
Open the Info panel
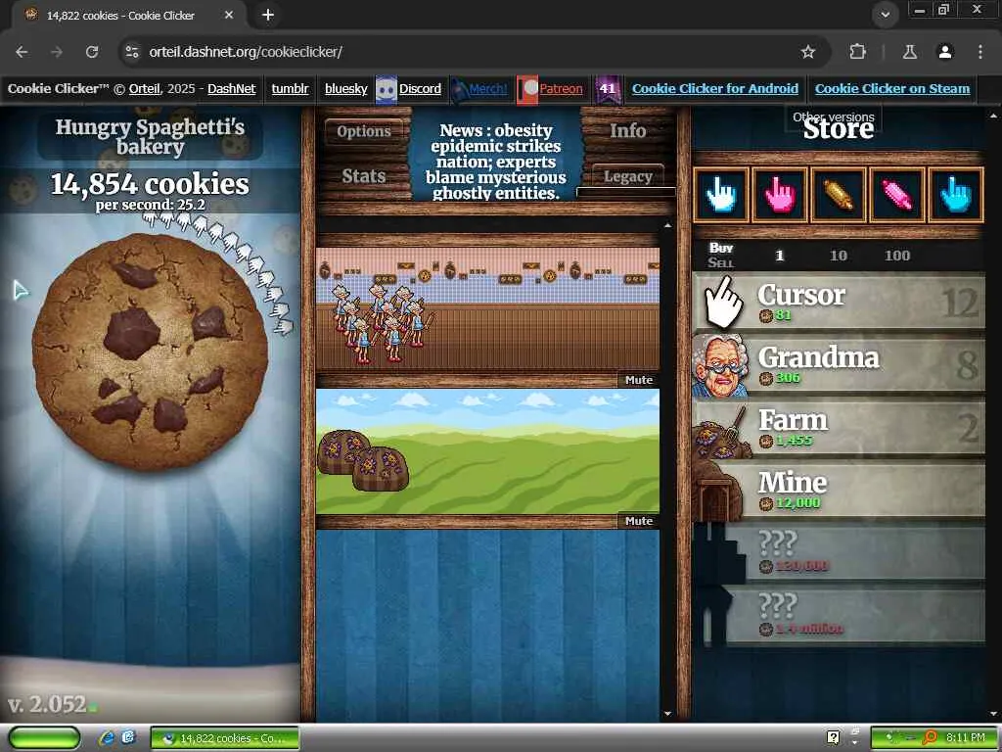click(627, 130)
